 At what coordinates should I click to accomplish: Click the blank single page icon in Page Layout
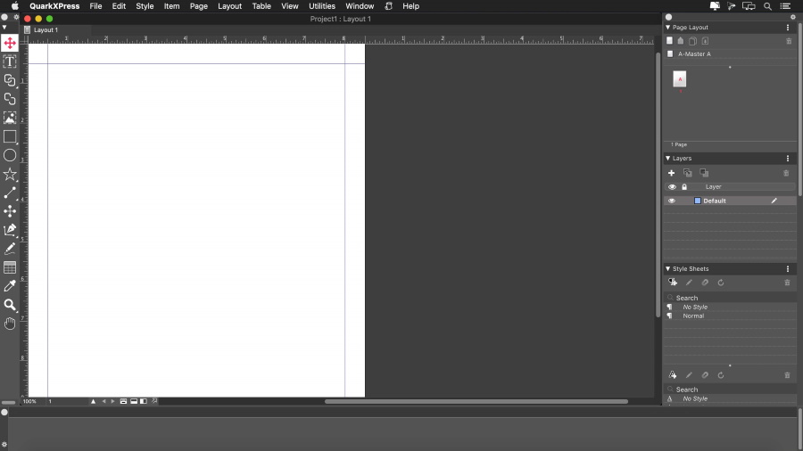pyautogui.click(x=669, y=41)
